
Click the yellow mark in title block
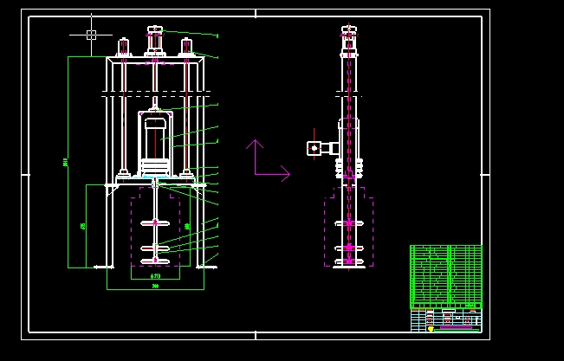(x=431, y=329)
